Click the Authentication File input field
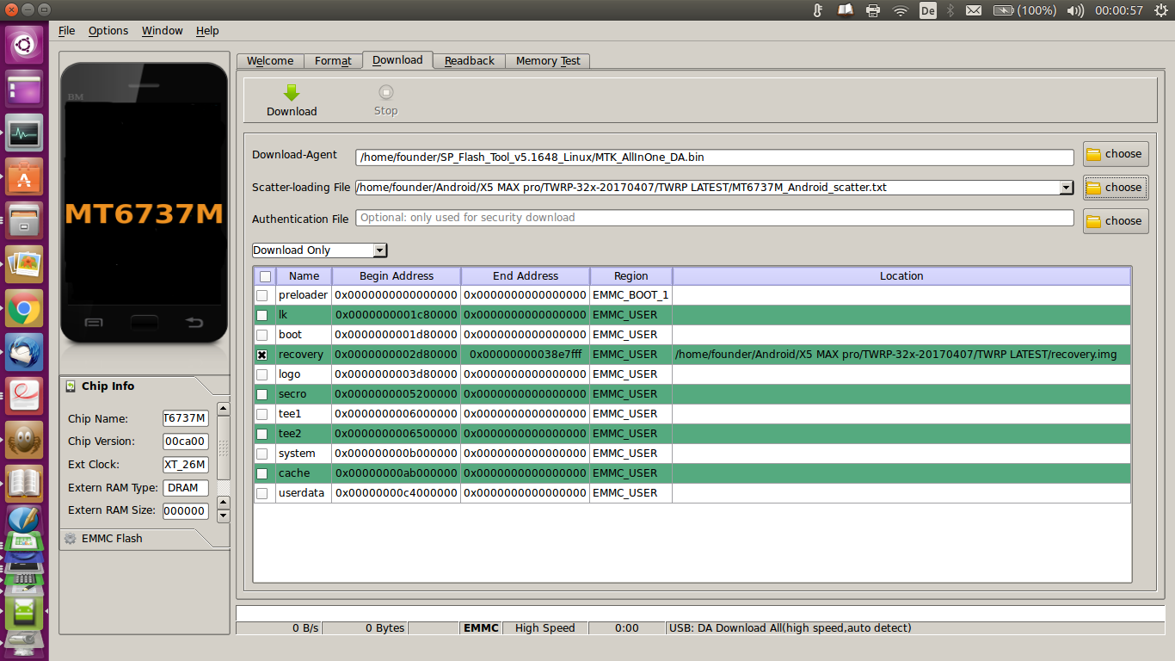Screen dimensions: 1175x661 click(714, 218)
